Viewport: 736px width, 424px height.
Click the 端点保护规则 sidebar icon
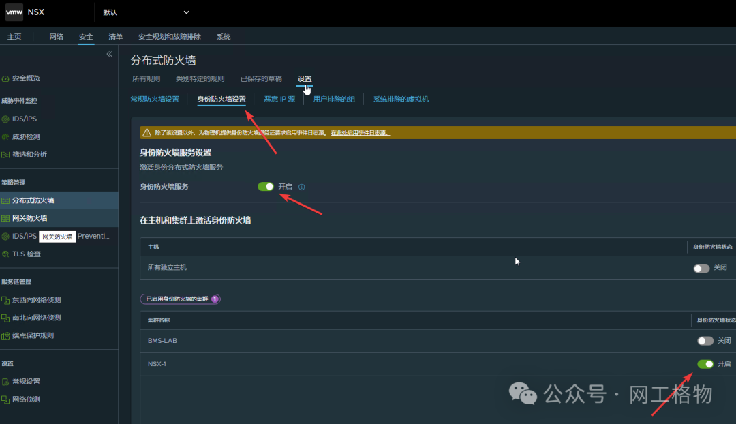[5, 336]
